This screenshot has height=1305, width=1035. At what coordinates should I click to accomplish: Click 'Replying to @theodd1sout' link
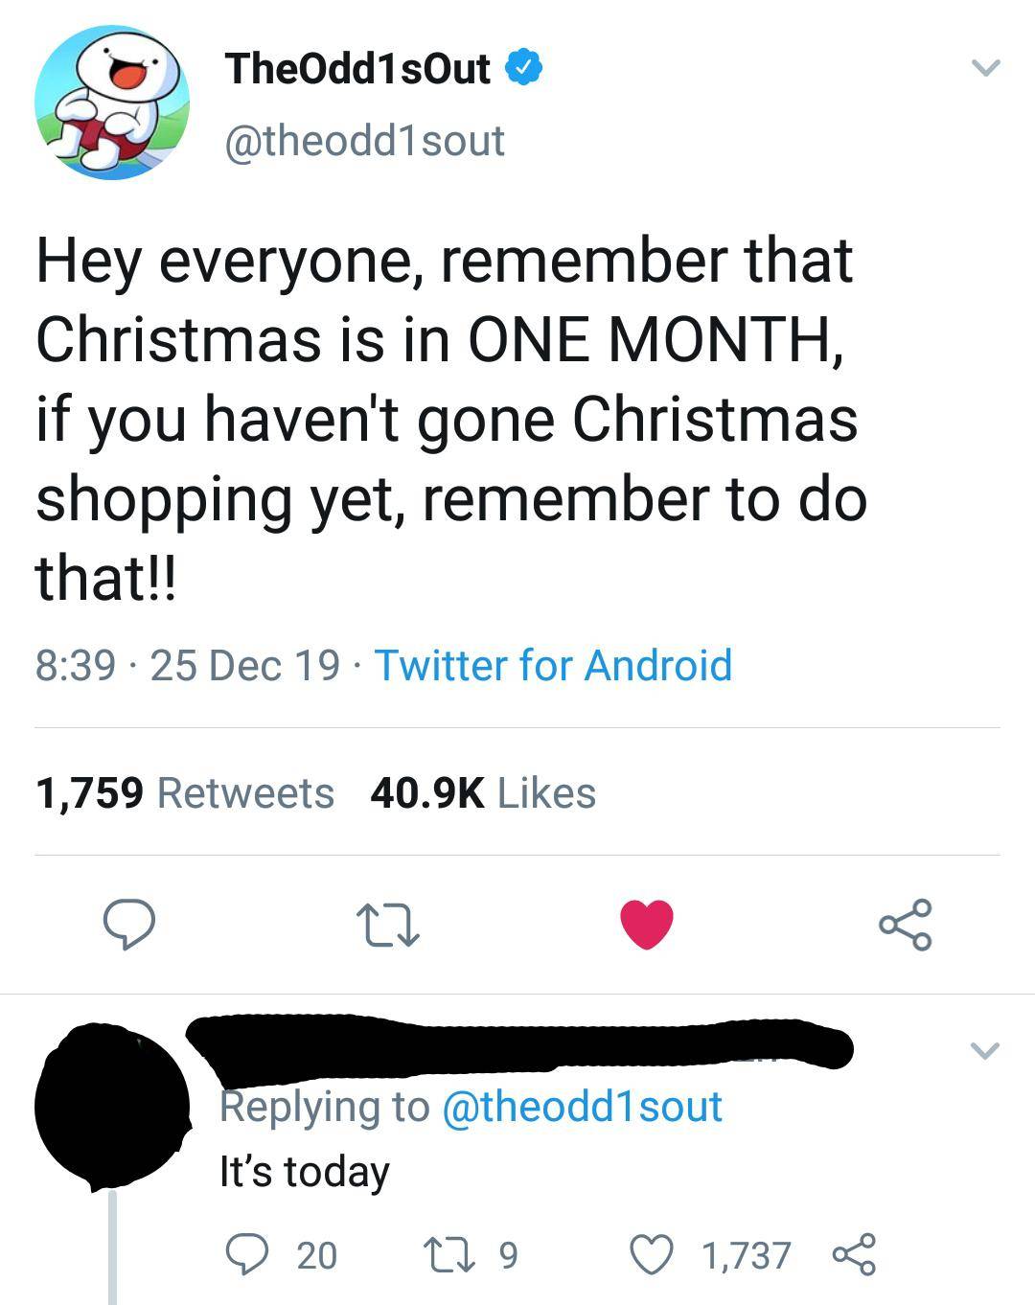coord(470,1109)
